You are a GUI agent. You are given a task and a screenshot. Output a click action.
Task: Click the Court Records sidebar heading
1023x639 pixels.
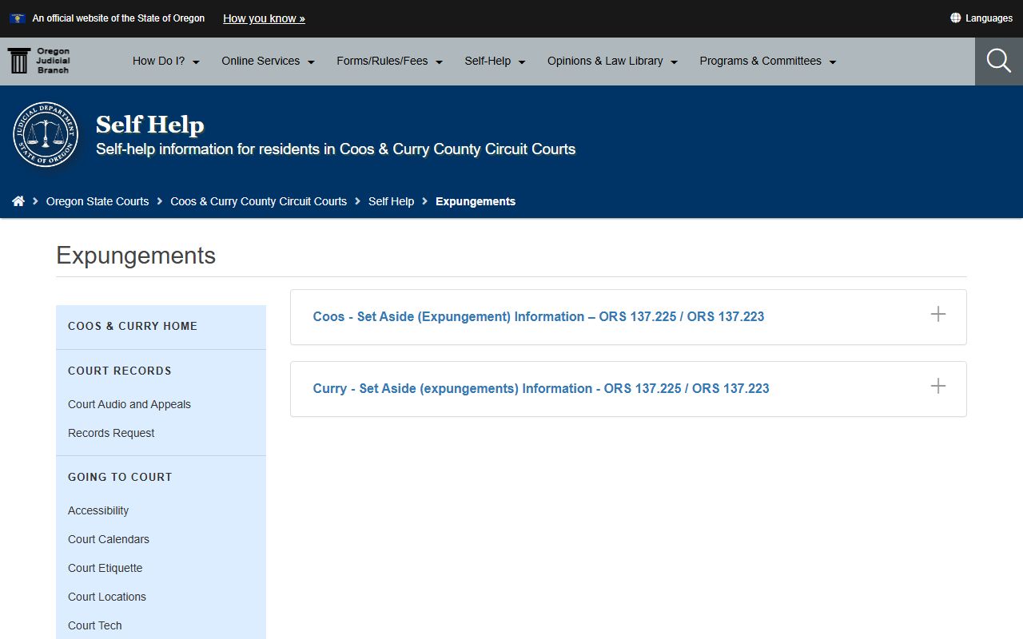pos(120,371)
